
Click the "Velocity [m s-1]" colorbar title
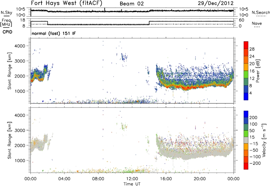point(264,140)
